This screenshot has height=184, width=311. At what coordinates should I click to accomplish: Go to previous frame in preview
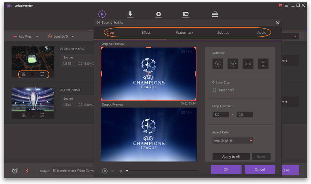113,171
